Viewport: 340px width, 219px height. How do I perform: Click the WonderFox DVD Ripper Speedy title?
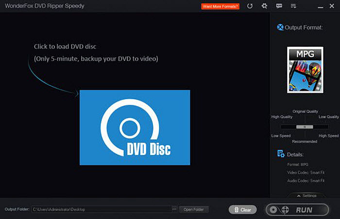[45, 6]
